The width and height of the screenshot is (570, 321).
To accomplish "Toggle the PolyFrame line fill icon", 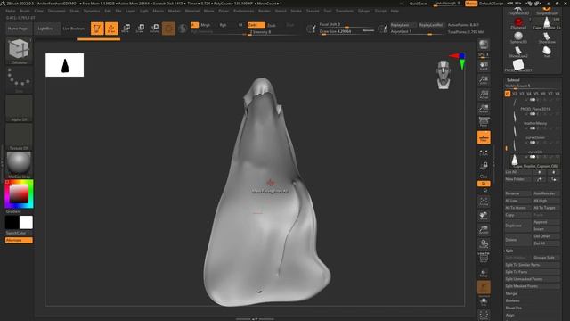I will [x=484, y=258].
